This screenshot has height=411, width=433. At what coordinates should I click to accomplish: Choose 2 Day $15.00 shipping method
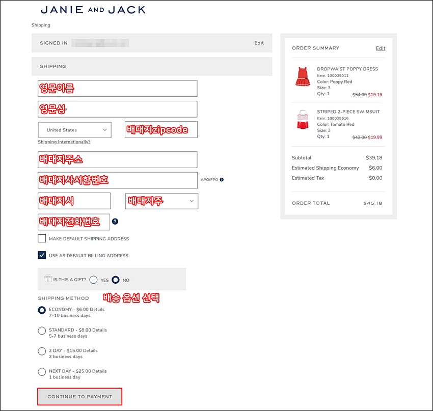(x=42, y=351)
